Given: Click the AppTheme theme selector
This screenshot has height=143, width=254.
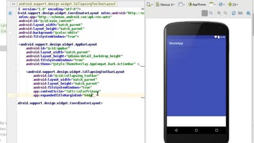Looking at the screenshot, I should (x=197, y=4).
